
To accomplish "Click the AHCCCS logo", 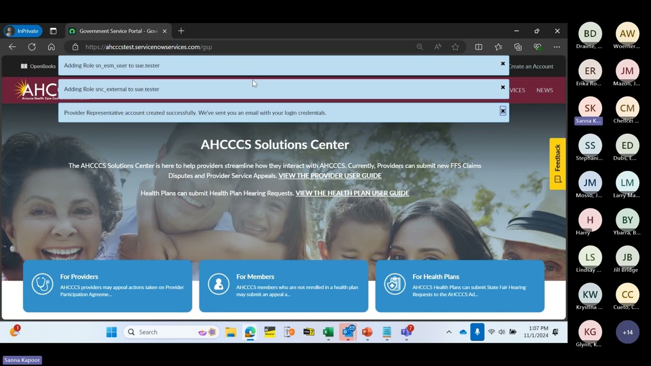I will [x=36, y=90].
